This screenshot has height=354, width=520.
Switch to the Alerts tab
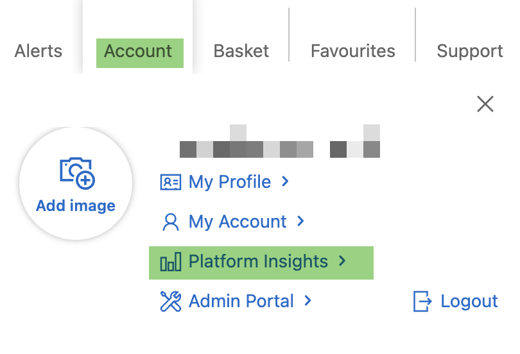(39, 51)
